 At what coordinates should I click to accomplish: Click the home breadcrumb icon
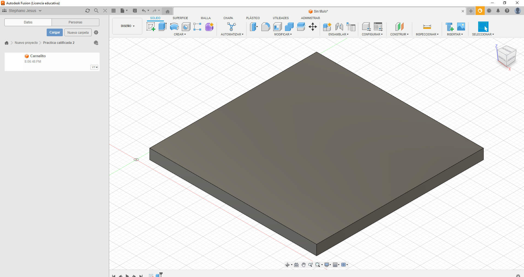[7, 43]
